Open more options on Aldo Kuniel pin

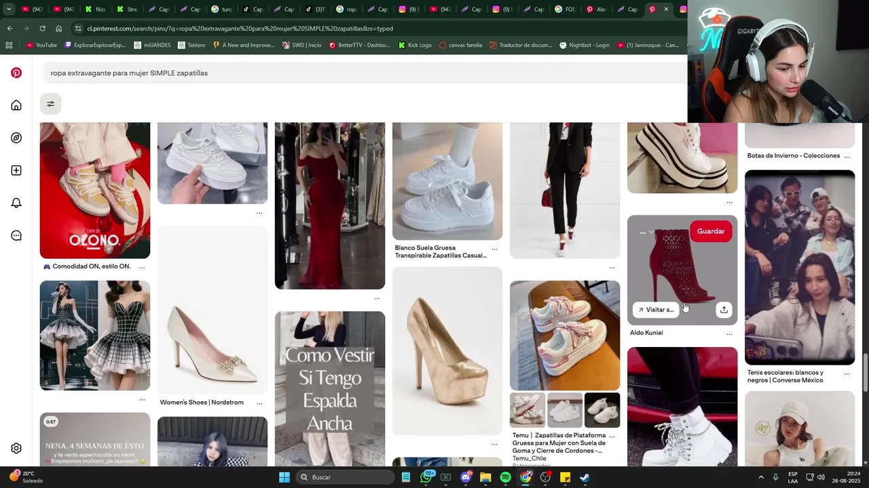coord(730,333)
